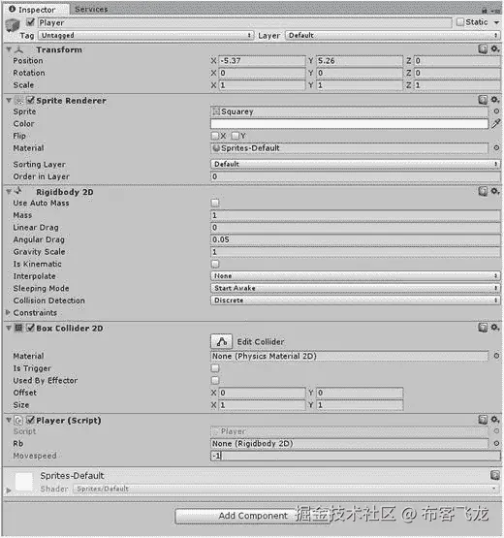Click the Movespeed value field
Screen dimensions: 504x538
[356, 456]
